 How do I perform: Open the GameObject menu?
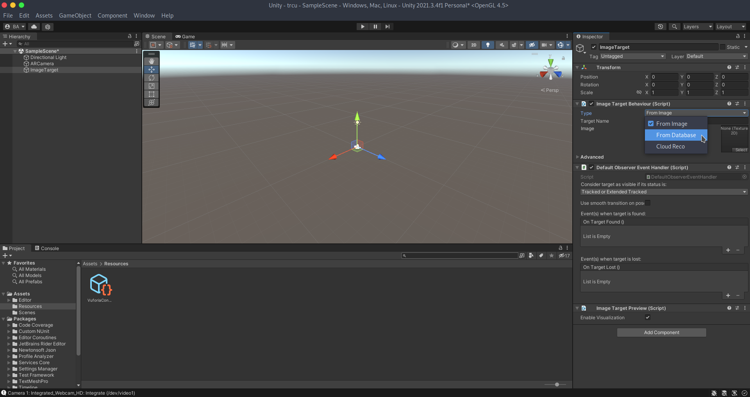tap(75, 16)
